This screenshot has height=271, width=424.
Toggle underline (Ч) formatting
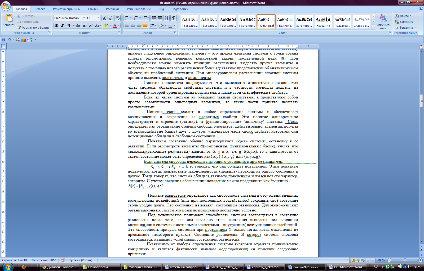(69, 26)
